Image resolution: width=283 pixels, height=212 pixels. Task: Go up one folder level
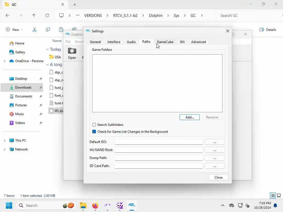(x=34, y=15)
